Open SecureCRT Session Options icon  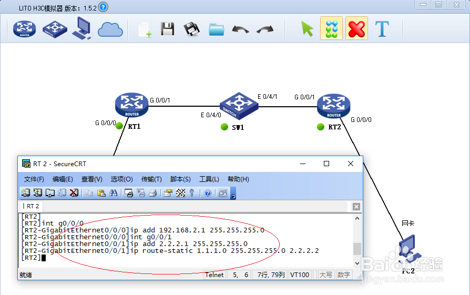point(168,193)
